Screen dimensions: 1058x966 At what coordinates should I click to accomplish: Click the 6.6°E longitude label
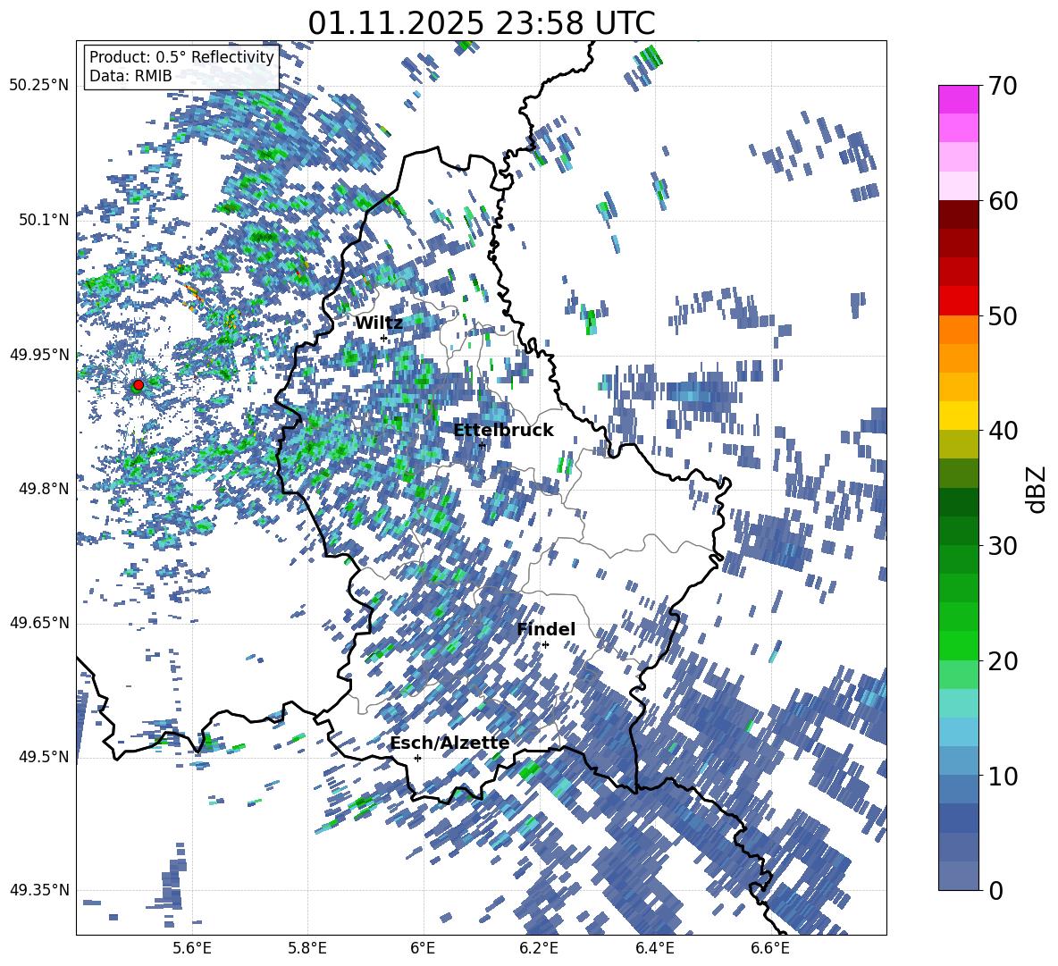(x=770, y=948)
